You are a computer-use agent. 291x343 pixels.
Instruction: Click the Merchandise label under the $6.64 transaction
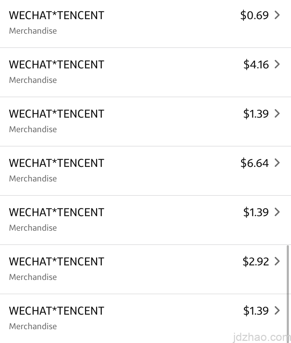33,179
